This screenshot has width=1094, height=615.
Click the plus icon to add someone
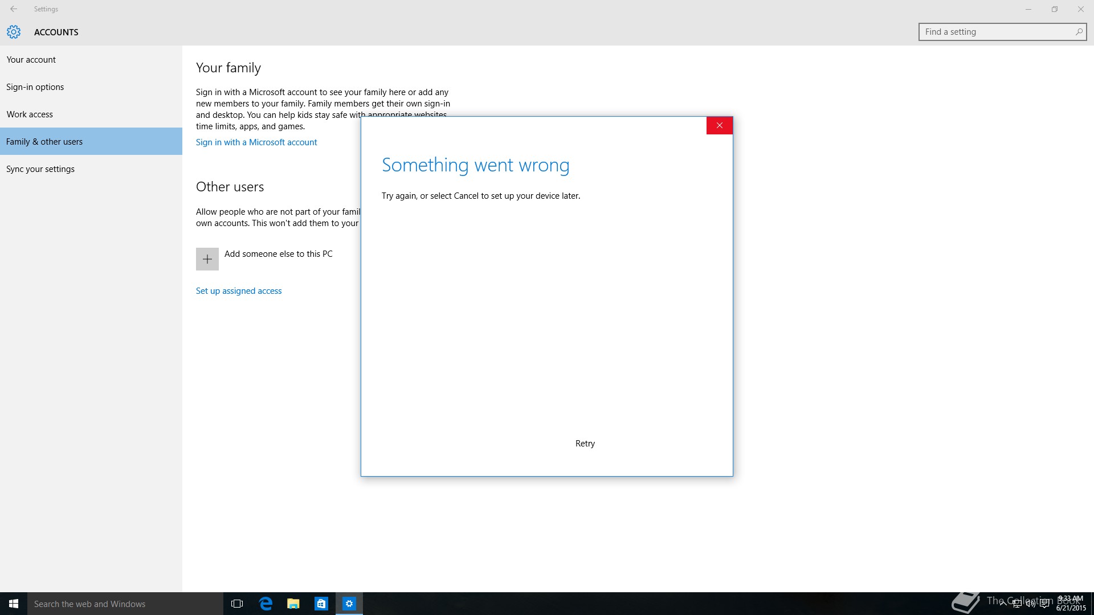point(207,259)
